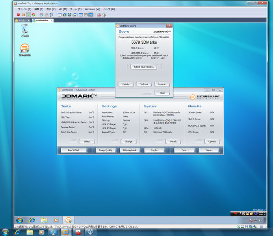
Task: Take a snapshot using the first snapshot toolbar icon
Action: pos(41,15)
